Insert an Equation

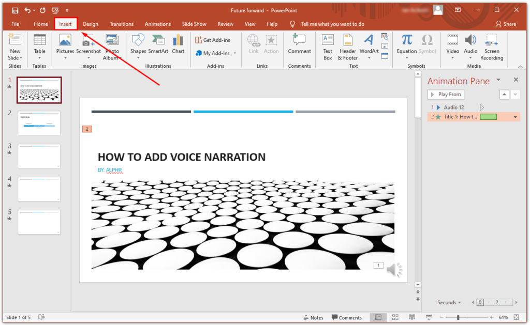407,47
